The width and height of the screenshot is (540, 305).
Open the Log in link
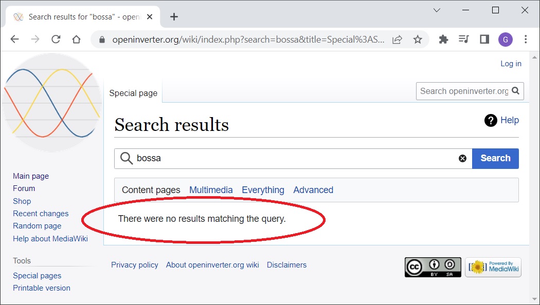[x=511, y=64]
